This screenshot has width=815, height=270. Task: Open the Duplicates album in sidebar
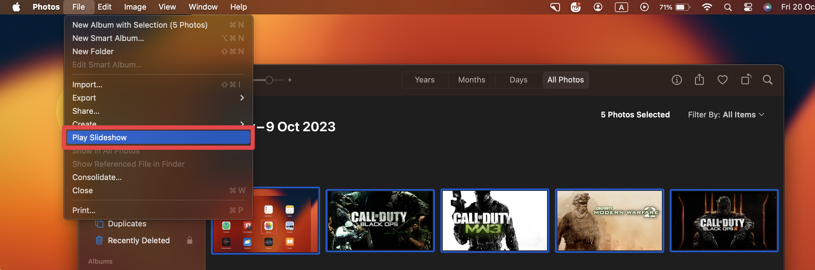click(127, 224)
